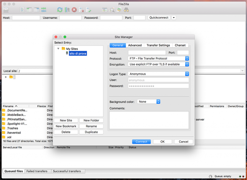
Task: Select the Queued files tab
Action: point(13,171)
